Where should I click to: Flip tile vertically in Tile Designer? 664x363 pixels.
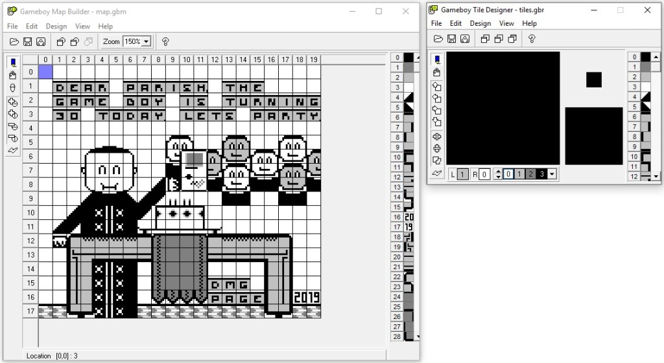tap(437, 148)
